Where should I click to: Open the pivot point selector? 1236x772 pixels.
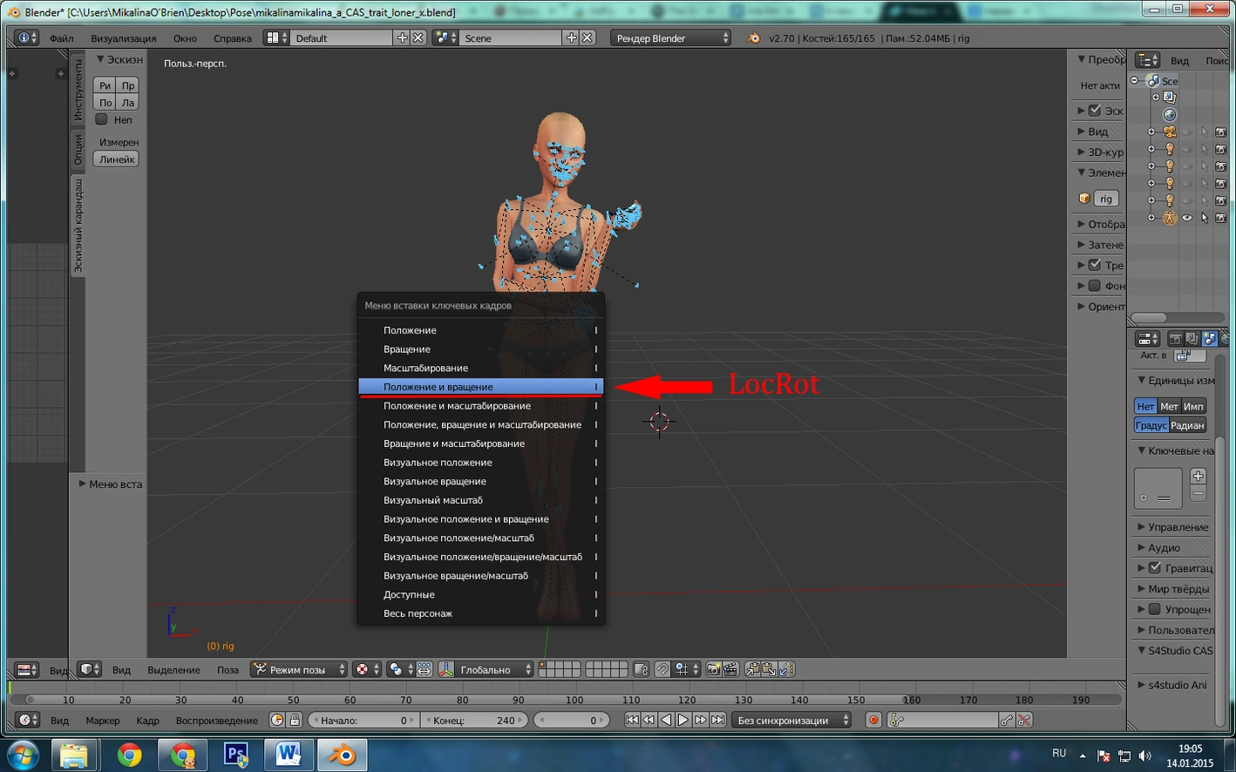[400, 669]
